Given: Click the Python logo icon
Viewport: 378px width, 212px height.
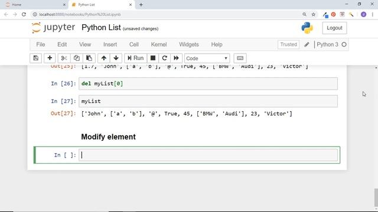Looking at the screenshot, I should point(307,28).
